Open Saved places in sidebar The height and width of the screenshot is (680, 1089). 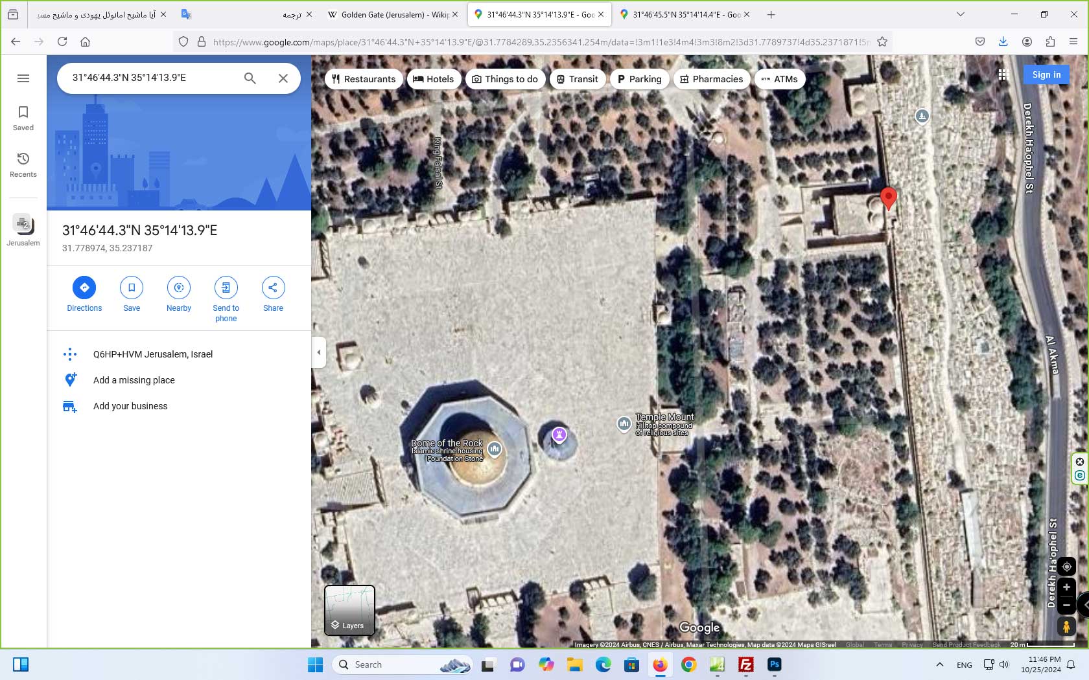point(23,118)
